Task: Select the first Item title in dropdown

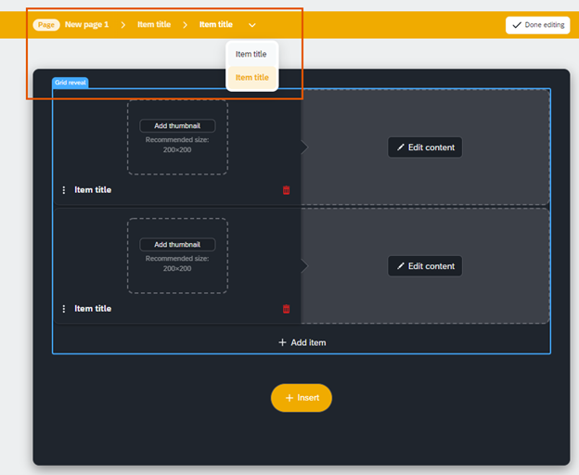Action: (x=251, y=55)
